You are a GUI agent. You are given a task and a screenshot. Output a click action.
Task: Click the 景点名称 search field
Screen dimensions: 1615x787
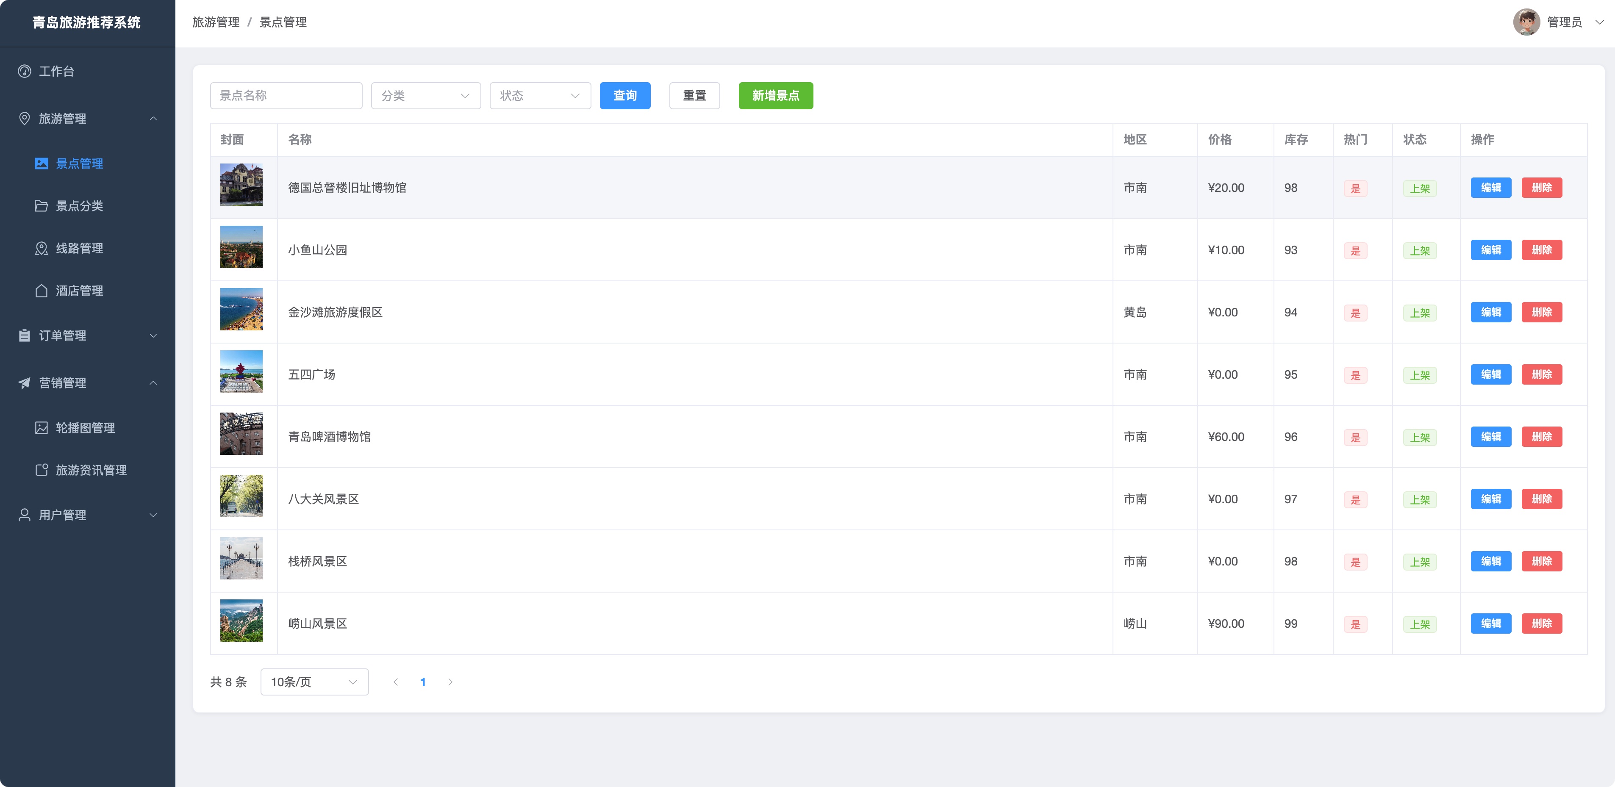pyautogui.click(x=286, y=96)
